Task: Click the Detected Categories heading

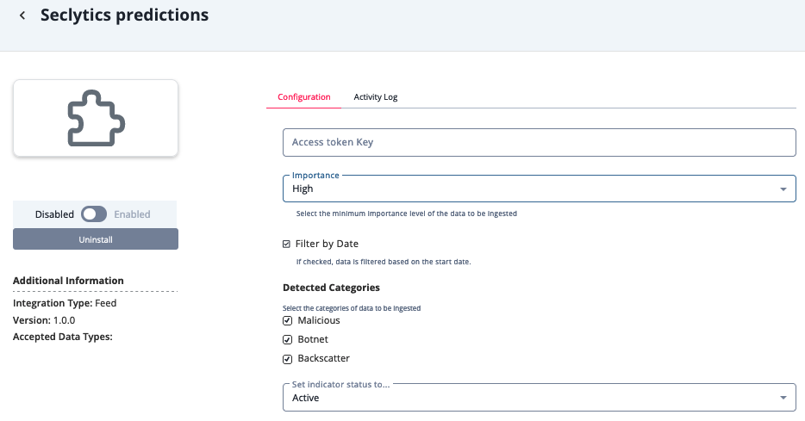Action: point(331,288)
